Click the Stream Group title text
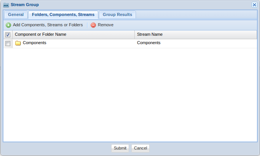260x156 pixels. point(25,5)
